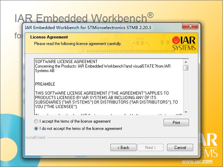The width and height of the screenshot is (223, 167).
Task: Click the Print button
Action: pyautogui.click(x=176, y=122)
